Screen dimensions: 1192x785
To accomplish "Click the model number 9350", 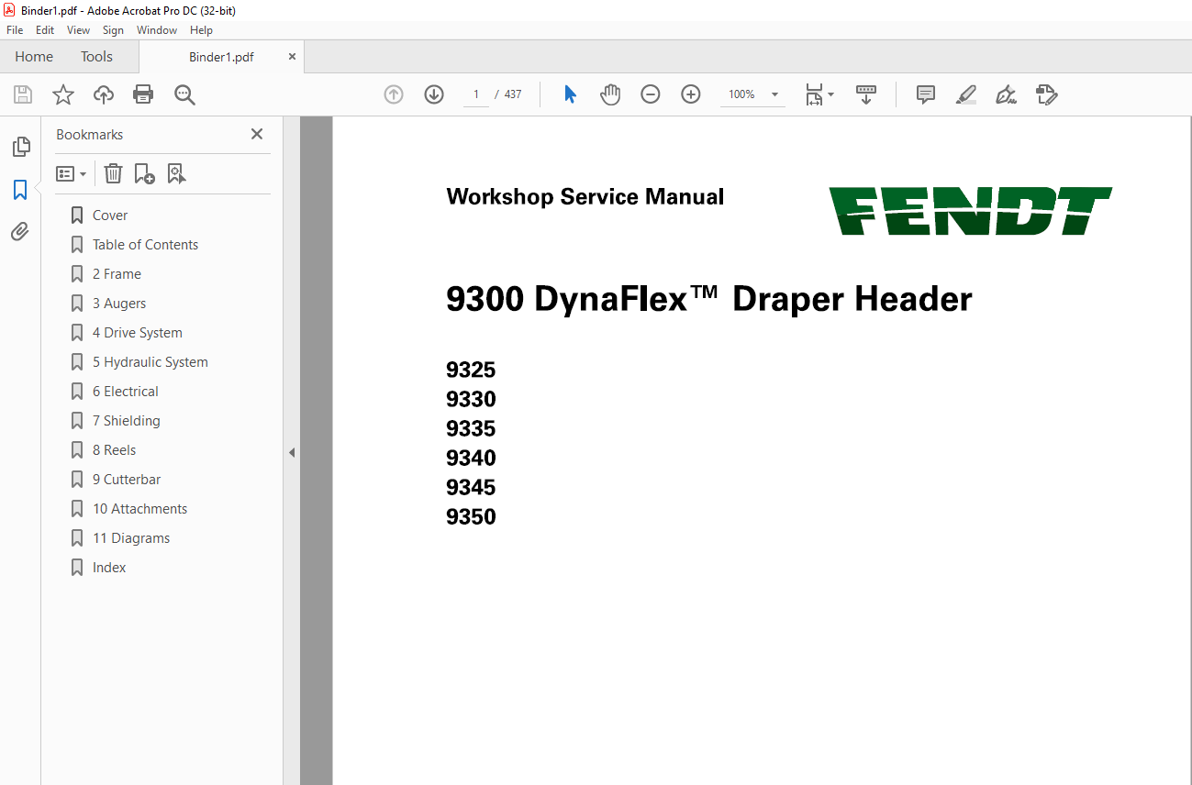I will [x=471, y=517].
